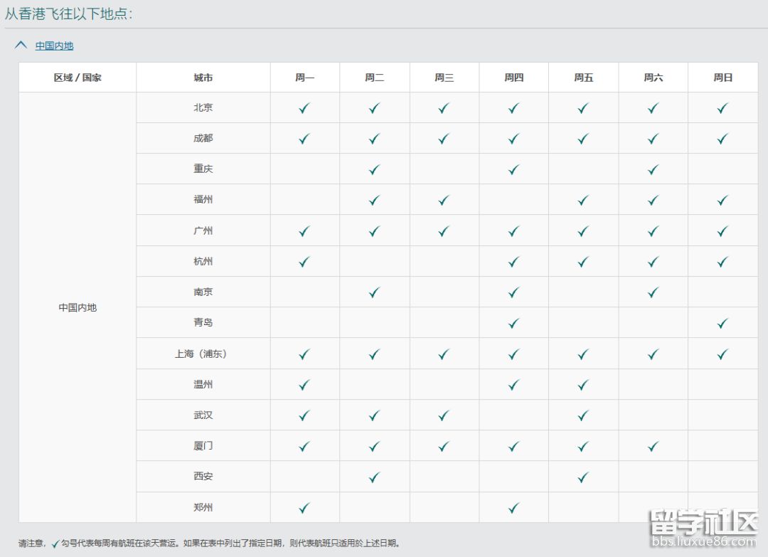Select the 青岛 city row label
The width and height of the screenshot is (768, 557).
point(203,322)
